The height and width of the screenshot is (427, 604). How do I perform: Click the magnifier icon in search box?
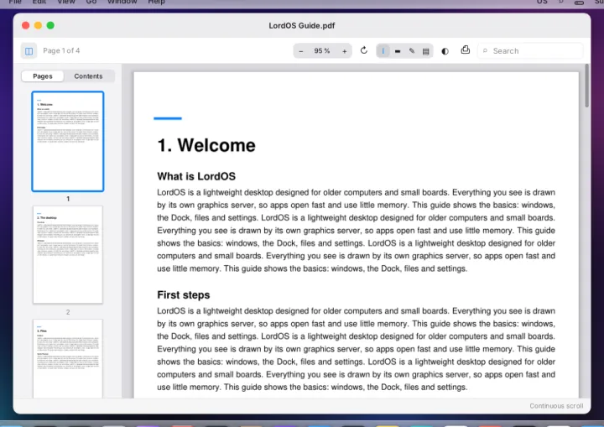(x=486, y=51)
